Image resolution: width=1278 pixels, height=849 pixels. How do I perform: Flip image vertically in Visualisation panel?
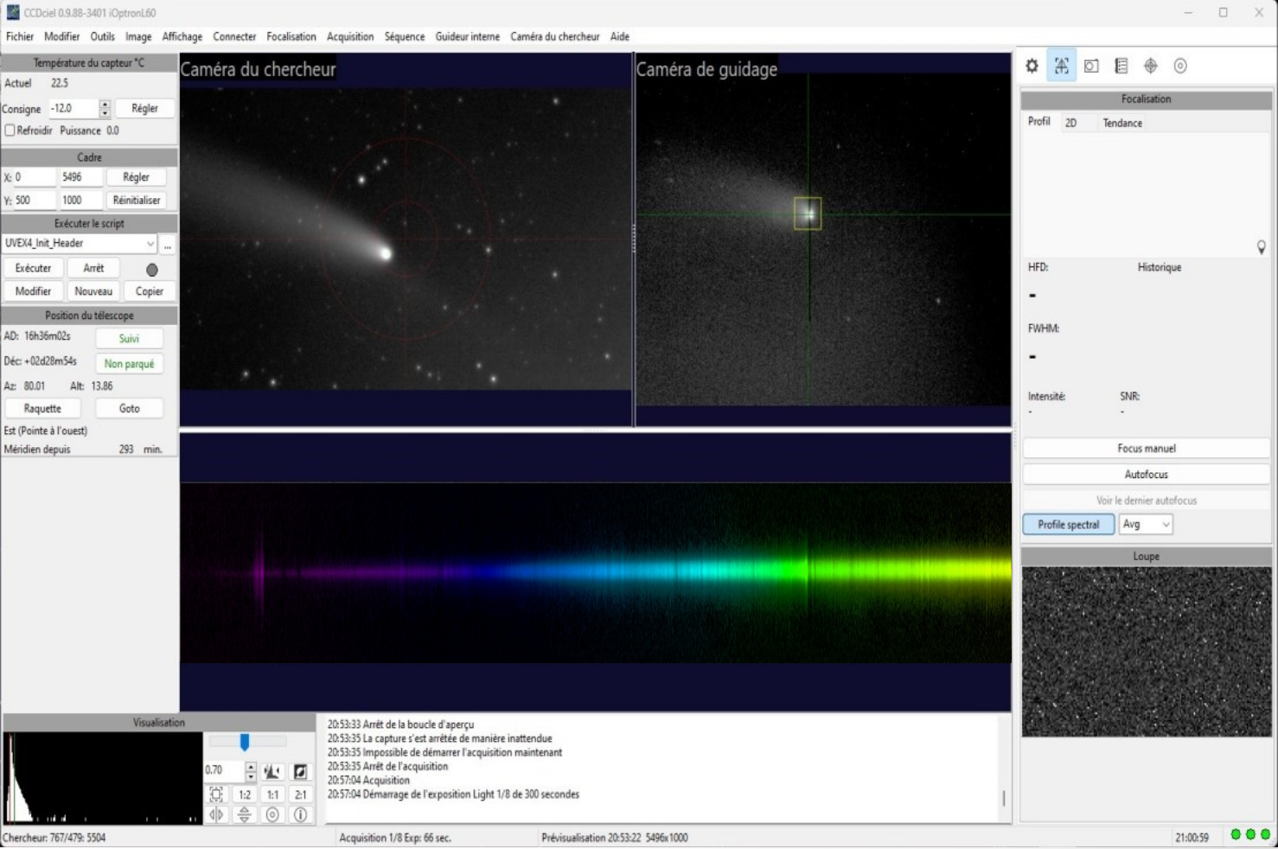[245, 814]
